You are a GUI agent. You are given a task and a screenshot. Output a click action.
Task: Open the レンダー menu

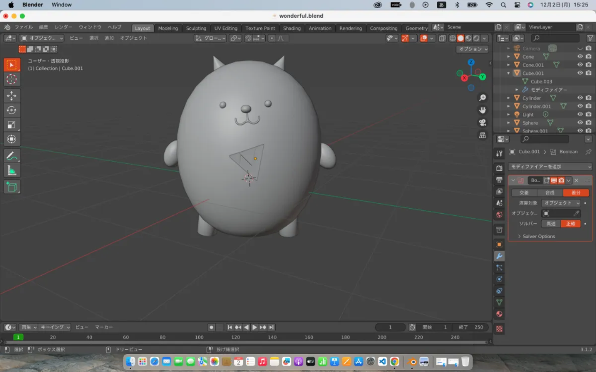point(63,27)
